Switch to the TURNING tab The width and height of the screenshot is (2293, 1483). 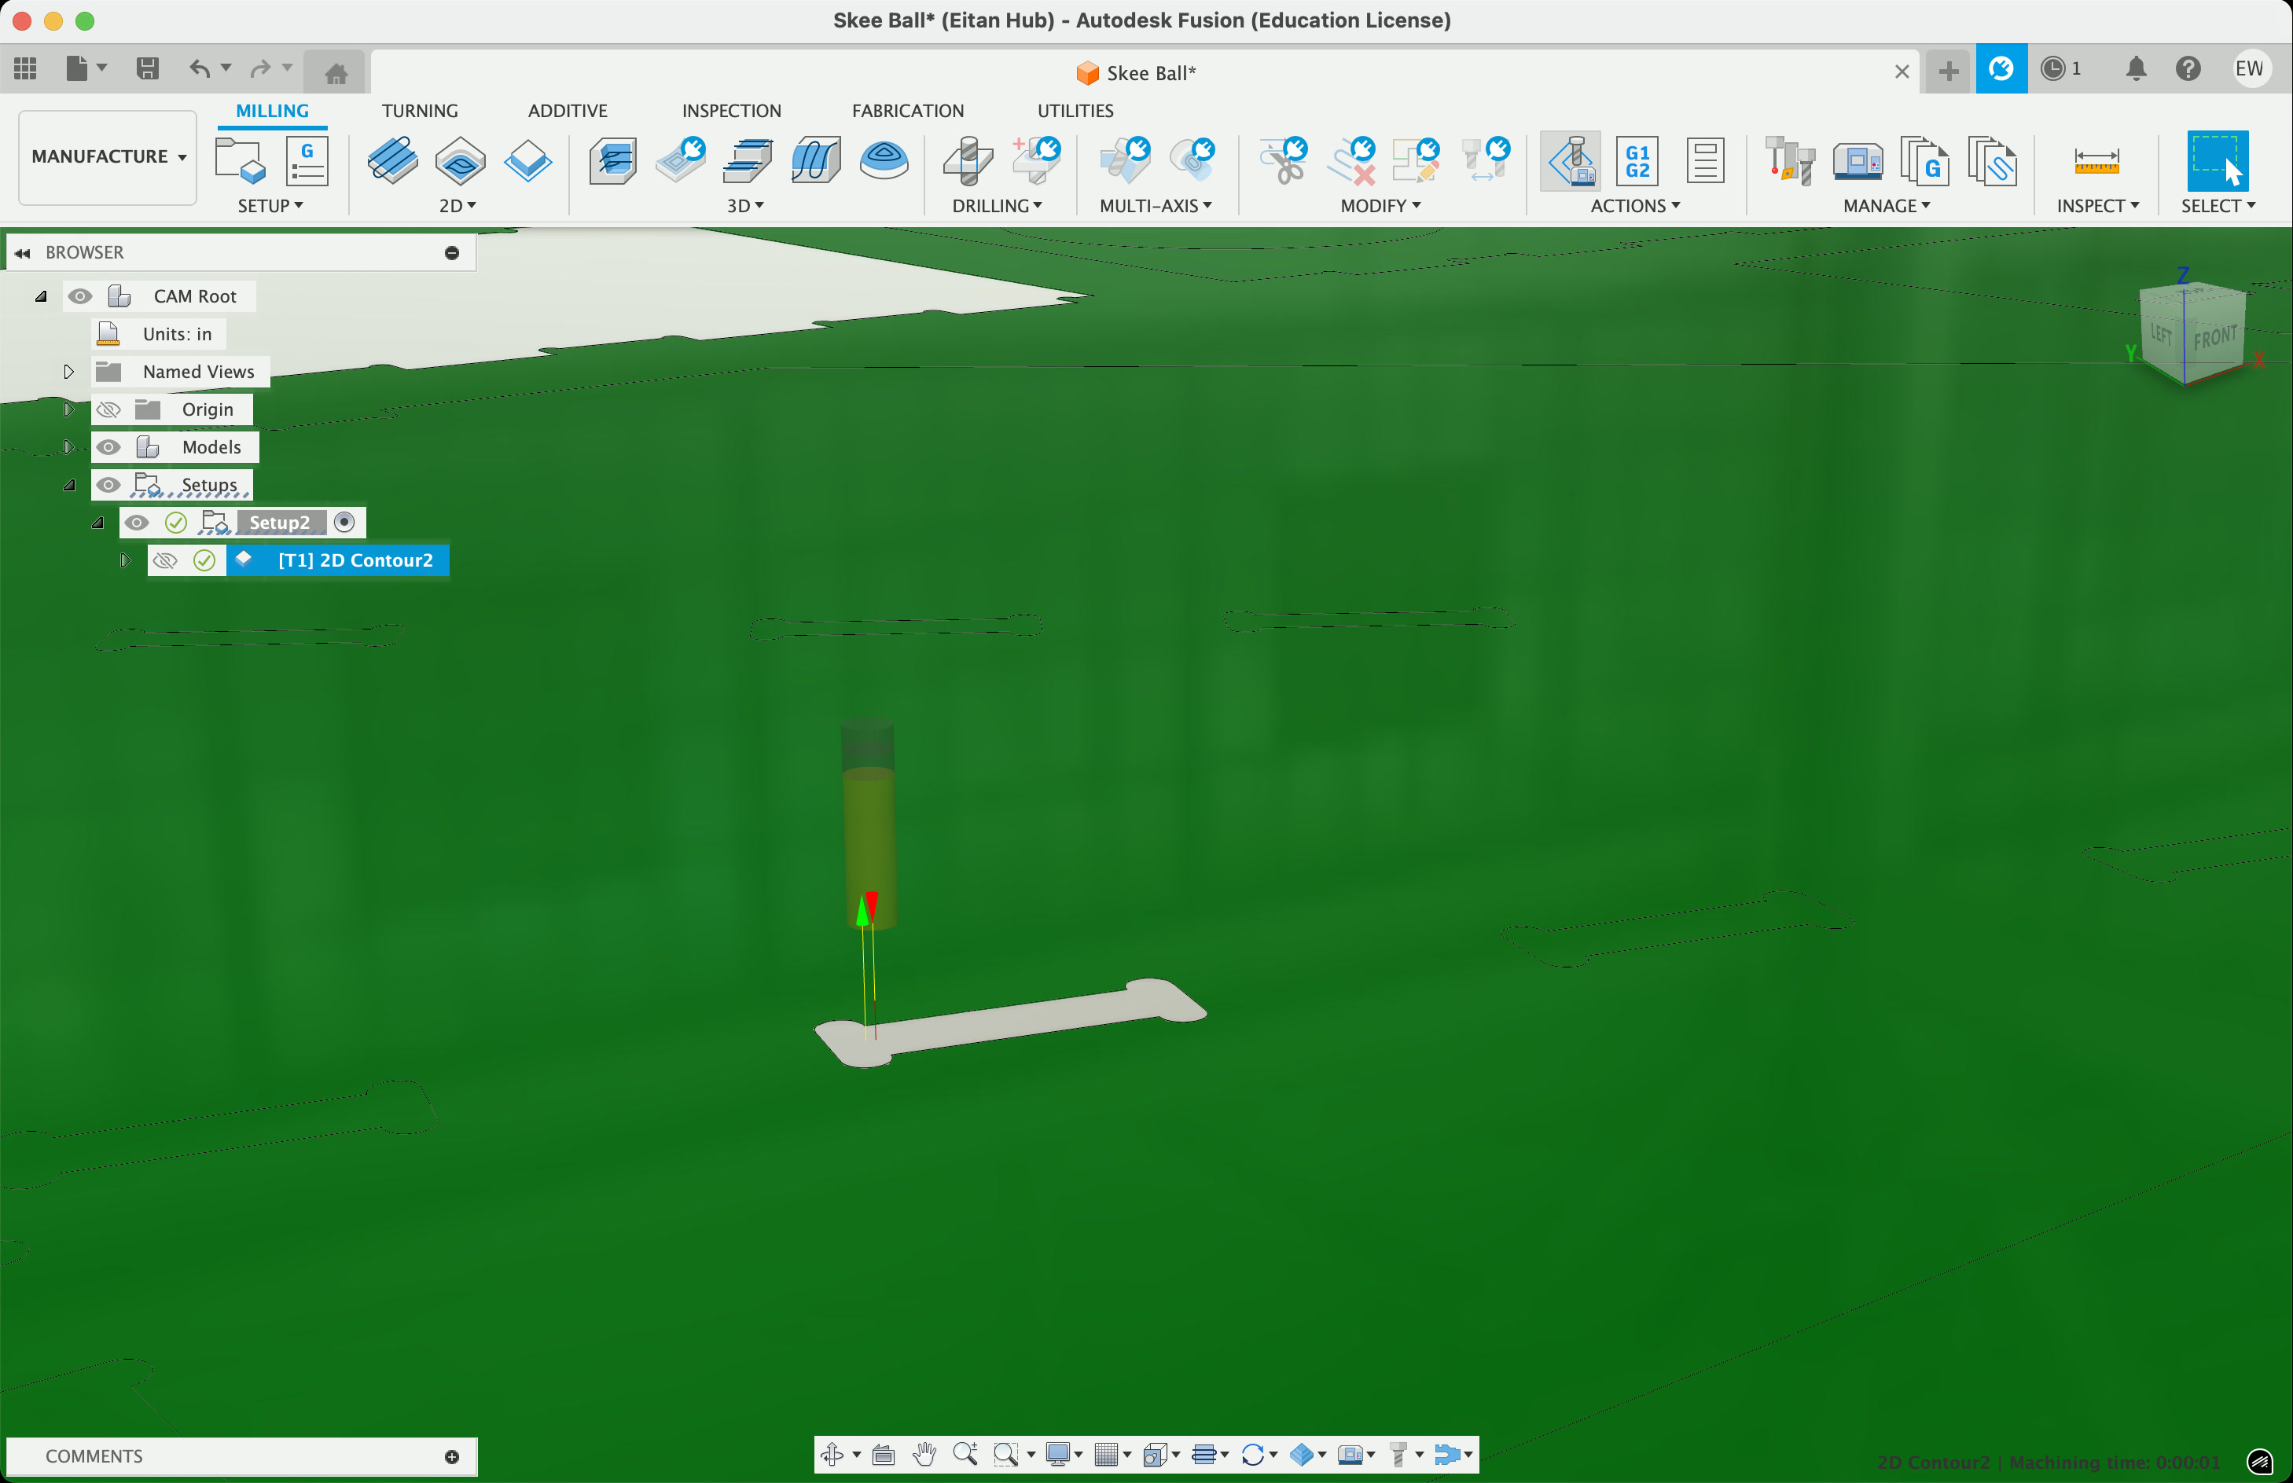point(419,111)
